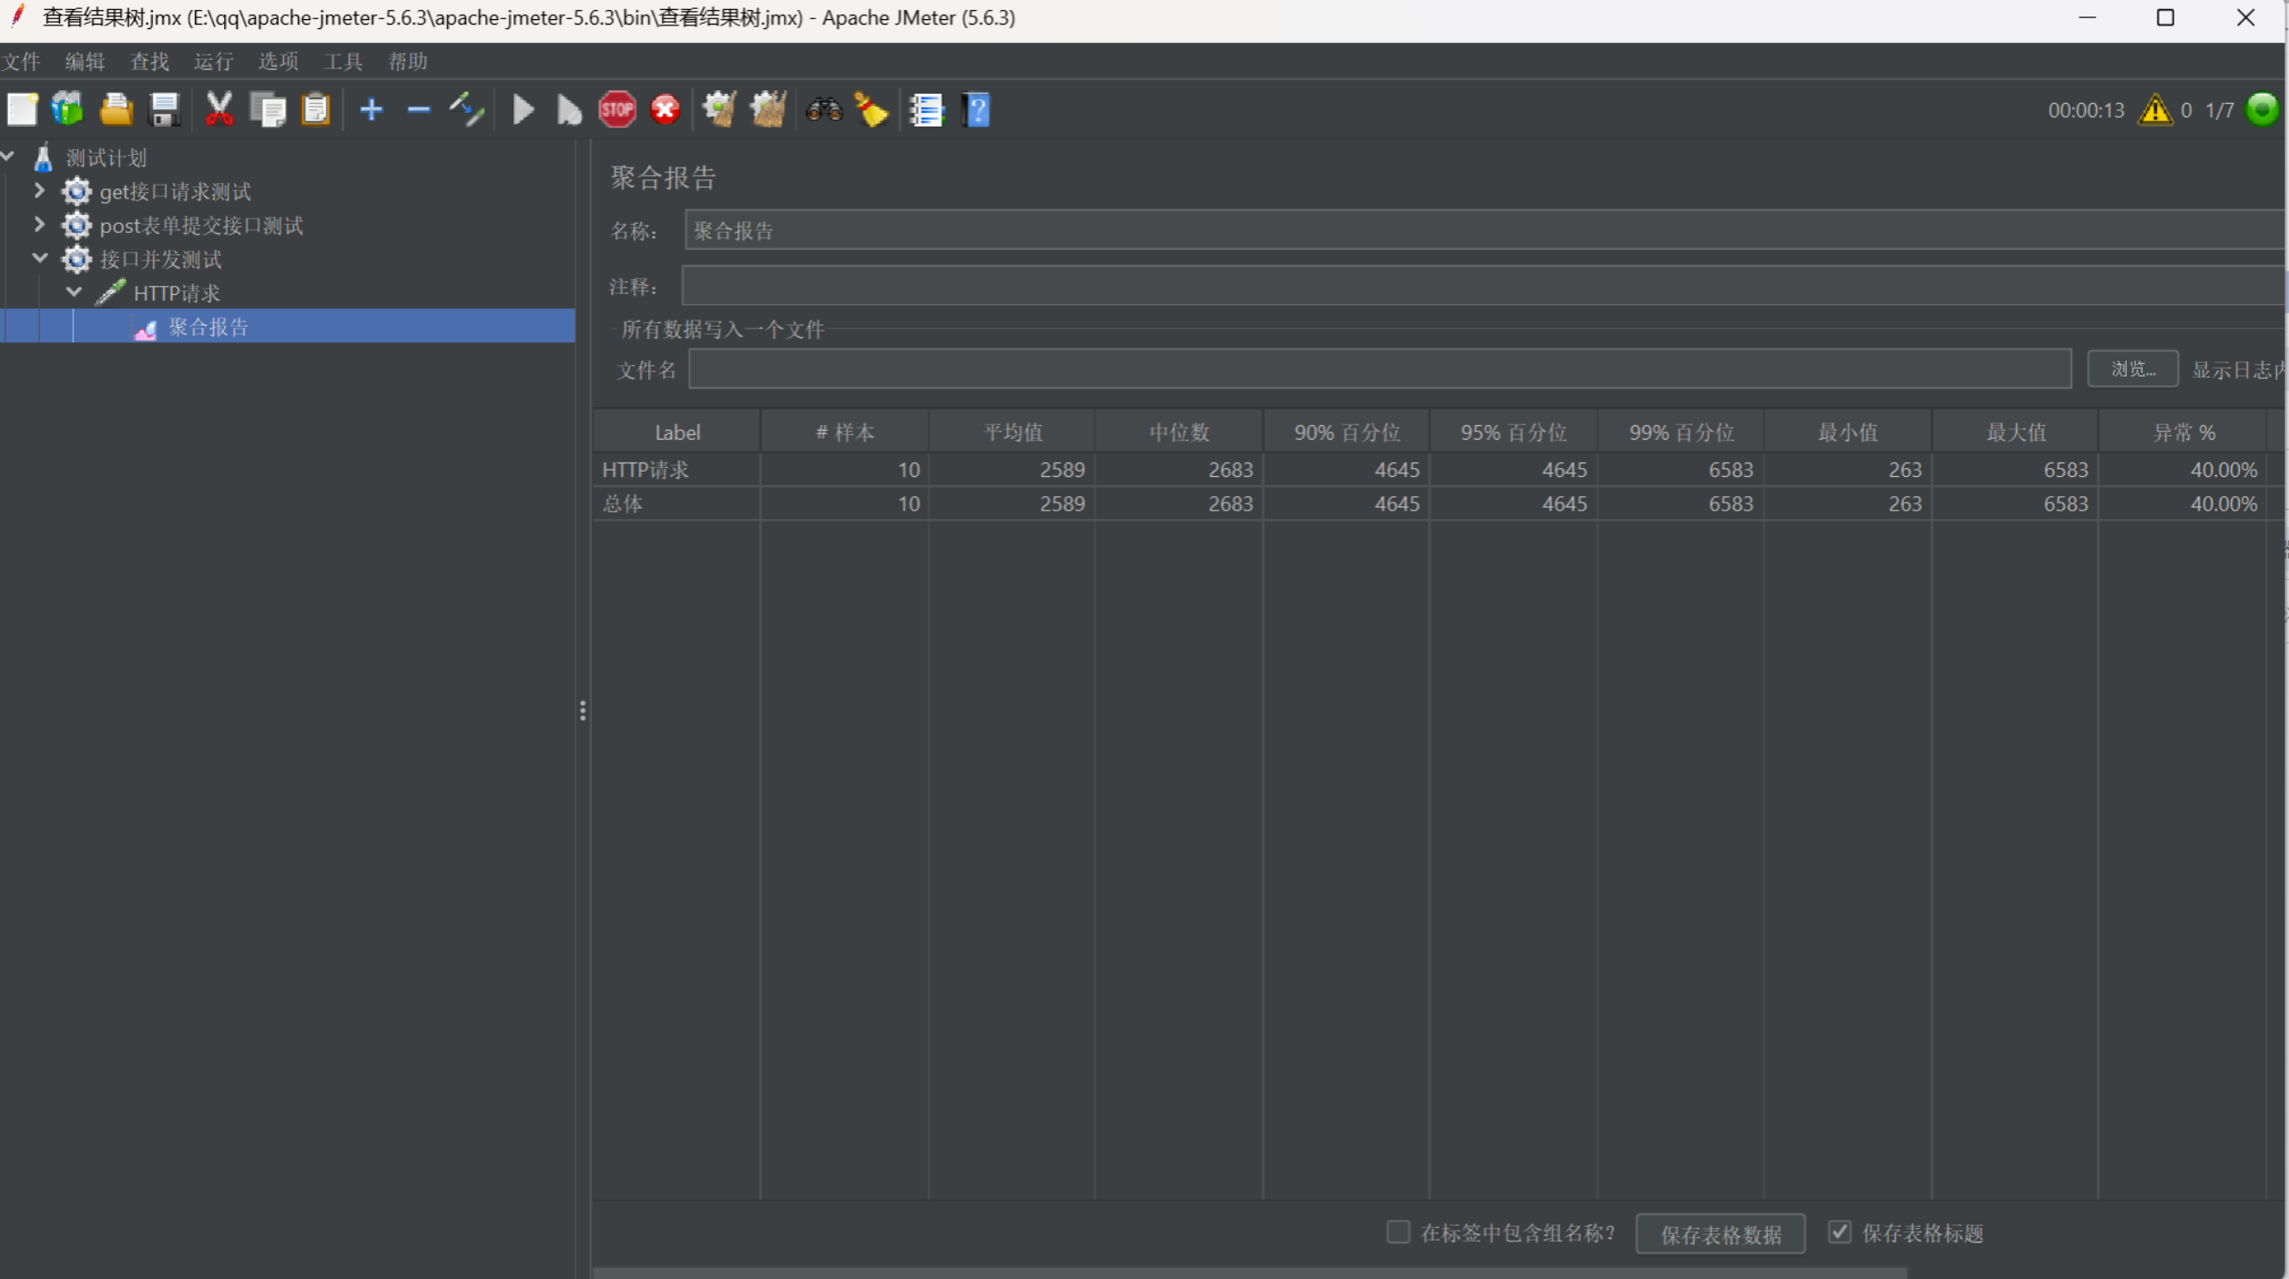
Task: Click the warning triangle error log icon
Action: (2154, 110)
